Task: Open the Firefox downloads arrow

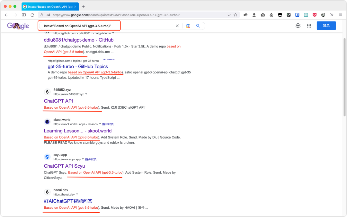Action: pos(254,15)
